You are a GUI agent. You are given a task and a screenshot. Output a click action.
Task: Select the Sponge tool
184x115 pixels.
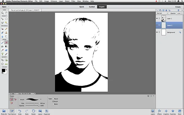[6, 36]
